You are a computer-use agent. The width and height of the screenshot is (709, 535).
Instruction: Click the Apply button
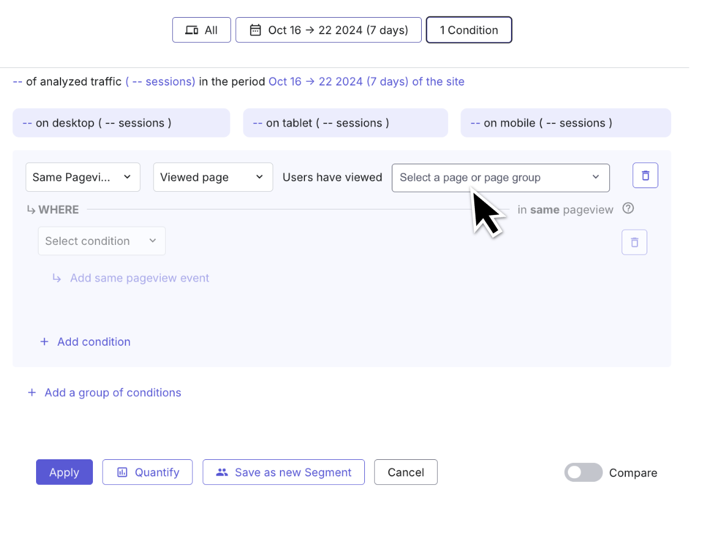[64, 471]
